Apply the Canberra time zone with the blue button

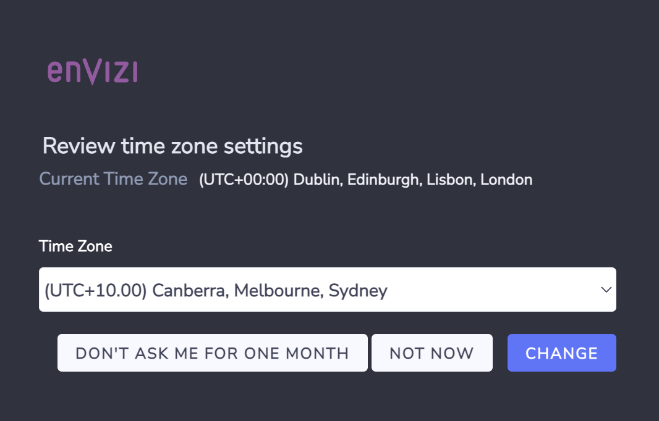coord(561,353)
